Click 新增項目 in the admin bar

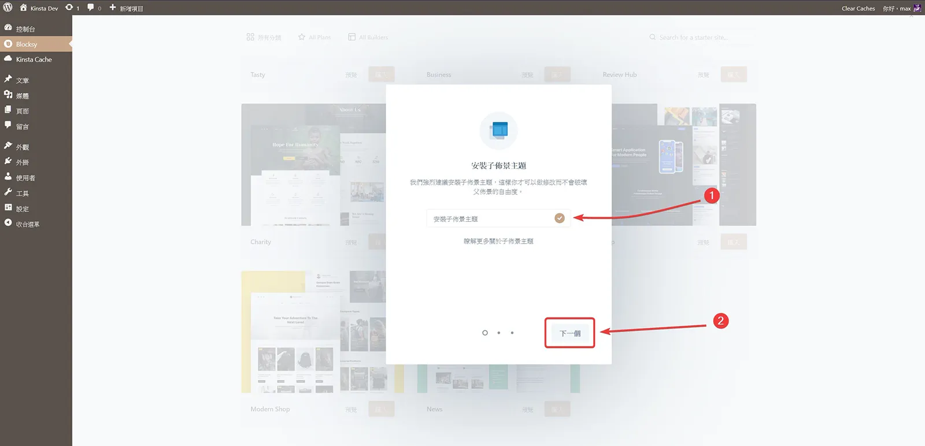pos(126,8)
